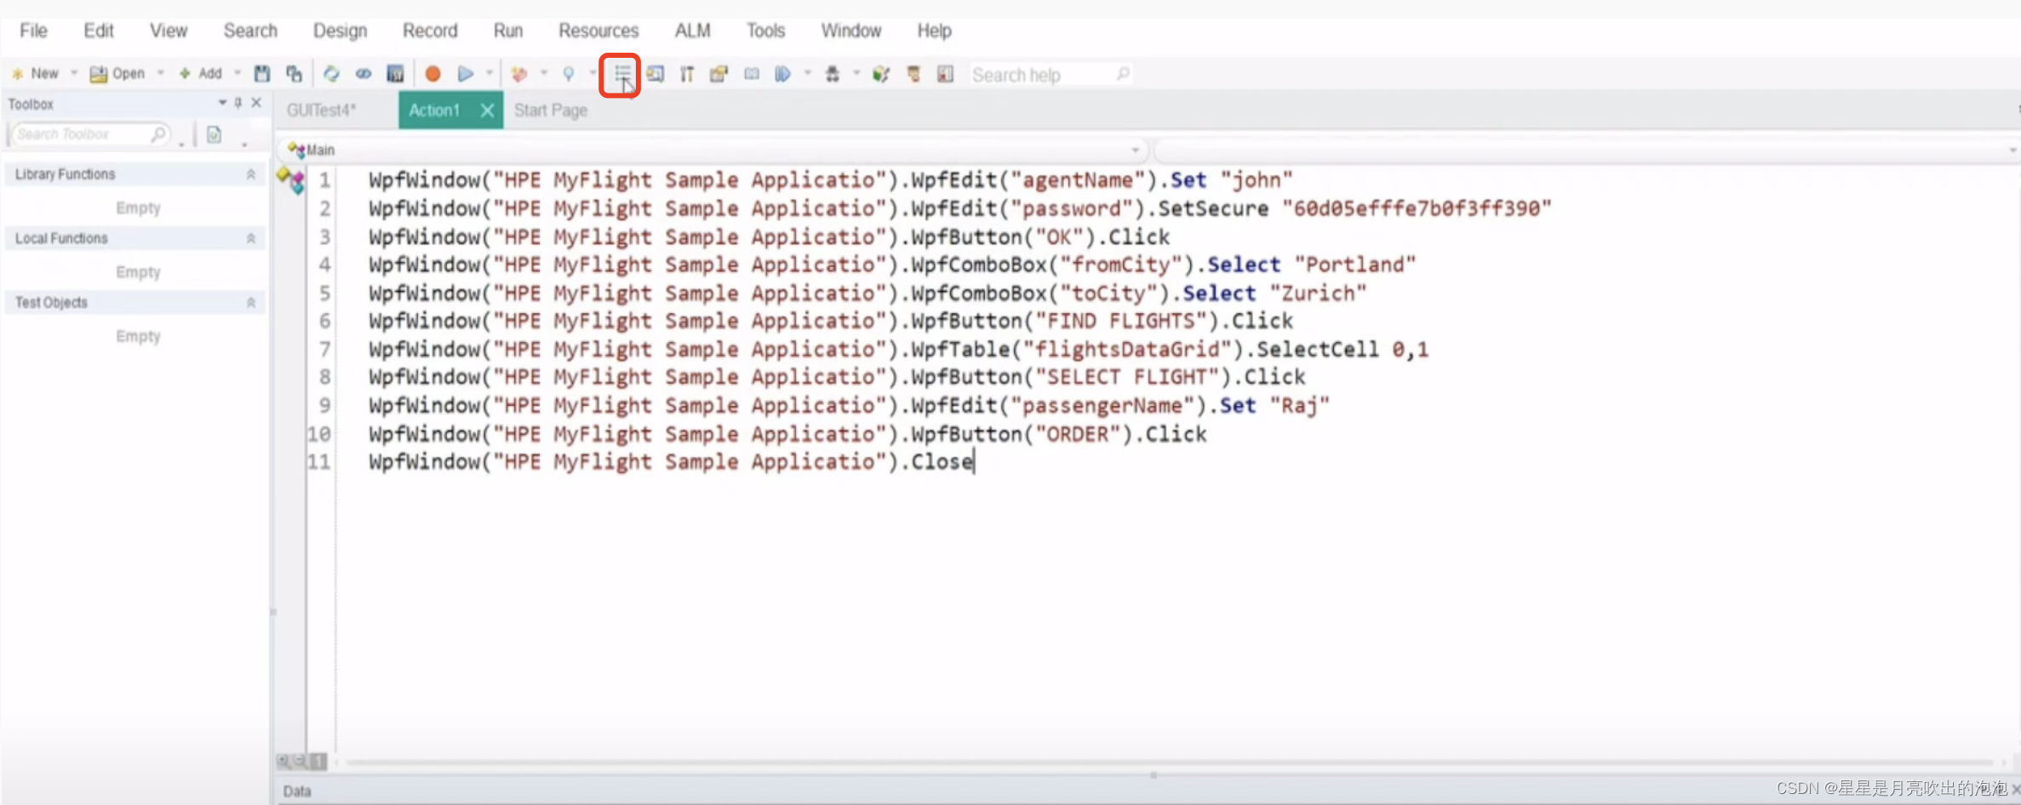Click code line with WpfButton("OK").Click
Screen dimensions: 2021x805
pos(770,237)
